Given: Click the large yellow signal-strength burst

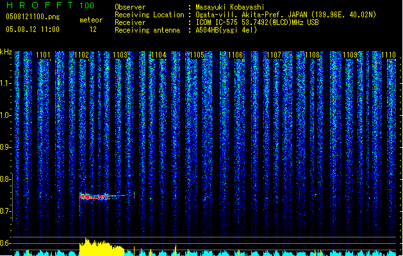Looking at the screenshot, I should (x=102, y=247).
